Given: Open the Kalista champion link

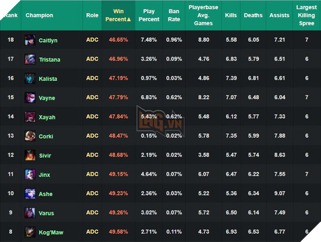Looking at the screenshot, I should (48, 78).
